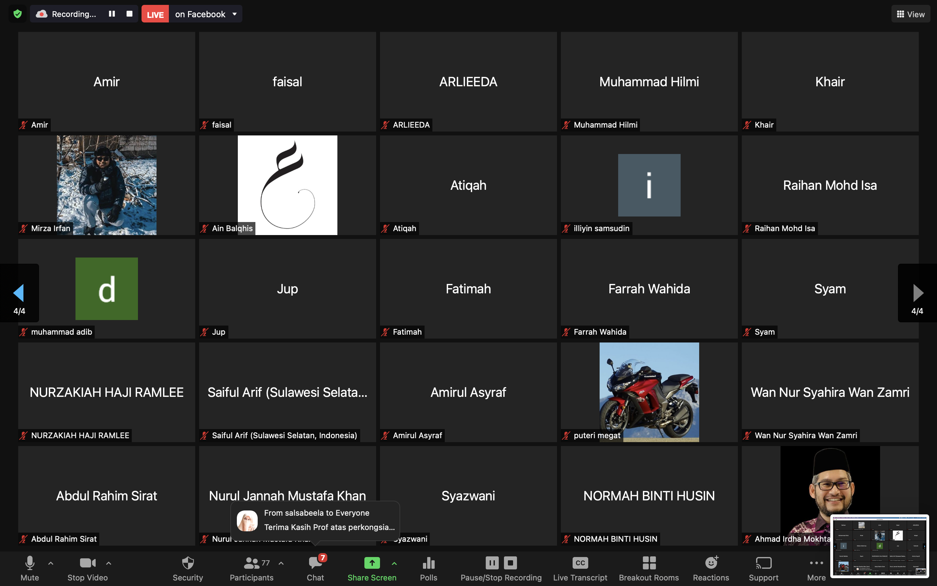This screenshot has height=586, width=937.
Task: Go to the previous gallery page with the left arrow
Action: tap(19, 293)
